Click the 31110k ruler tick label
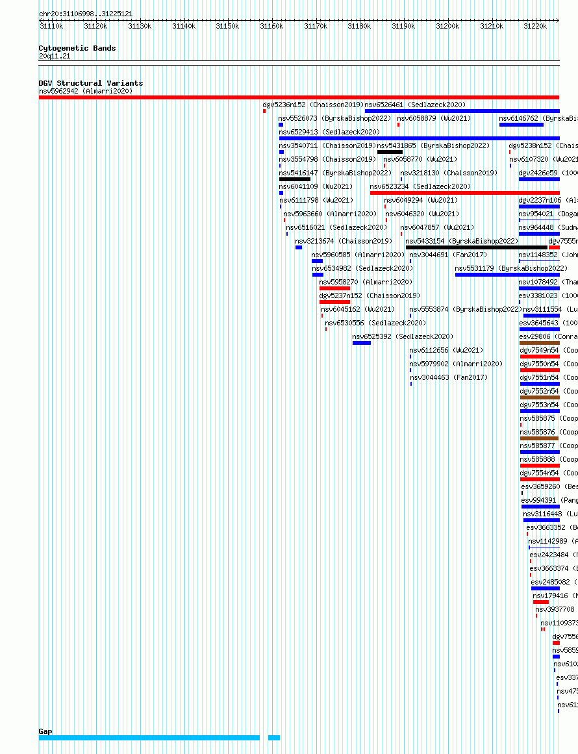This screenshot has height=754, width=578. click(x=51, y=27)
